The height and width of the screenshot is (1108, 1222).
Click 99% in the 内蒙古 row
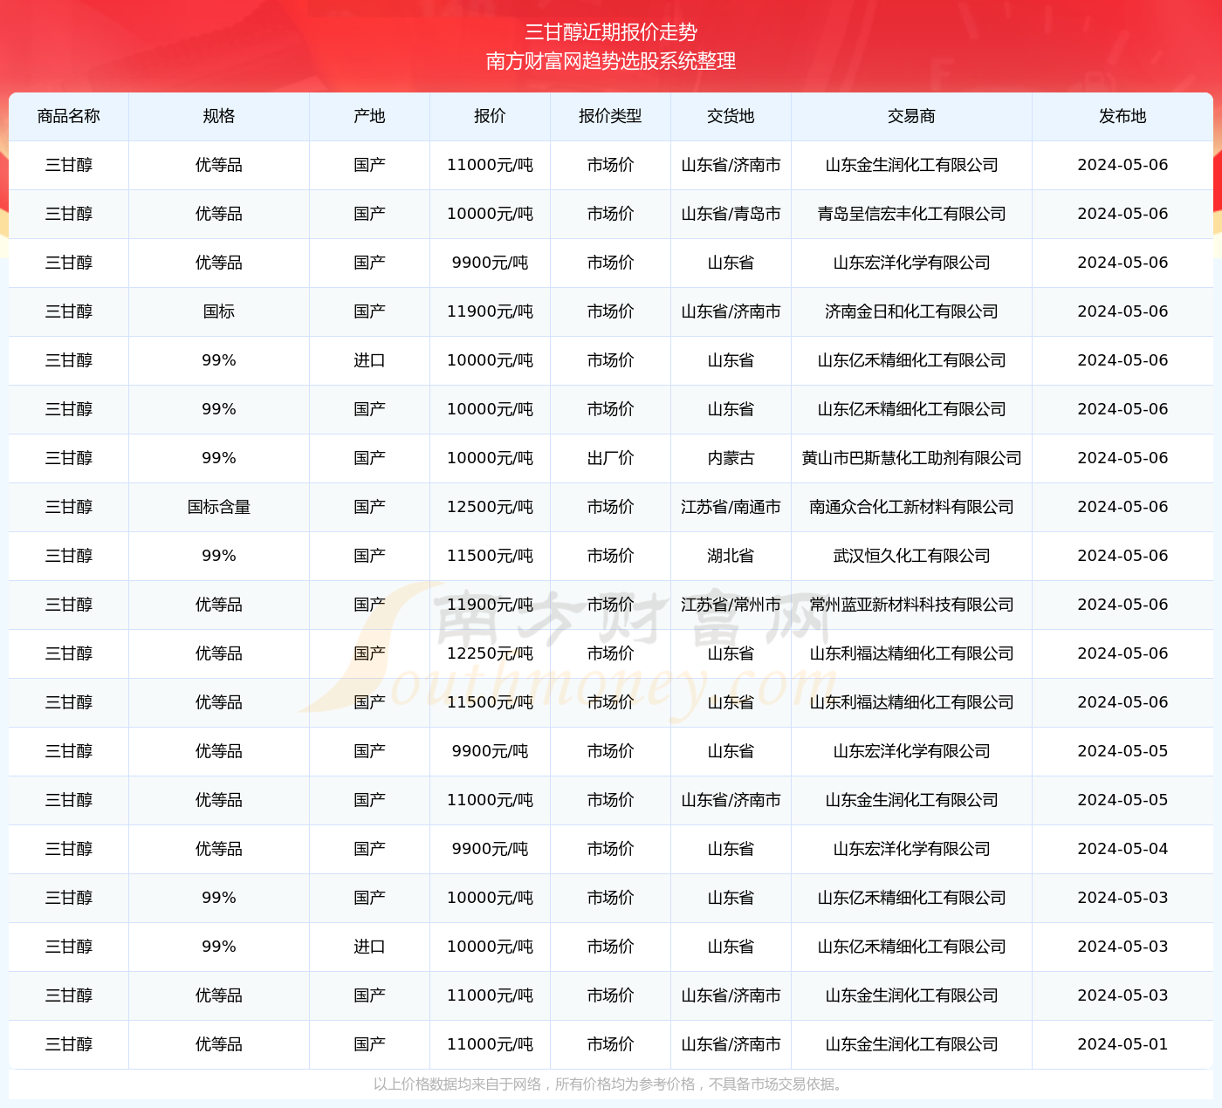[x=219, y=458]
